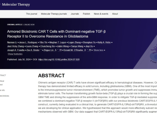Open author Chuncheng Xie

click(x=47, y=46)
